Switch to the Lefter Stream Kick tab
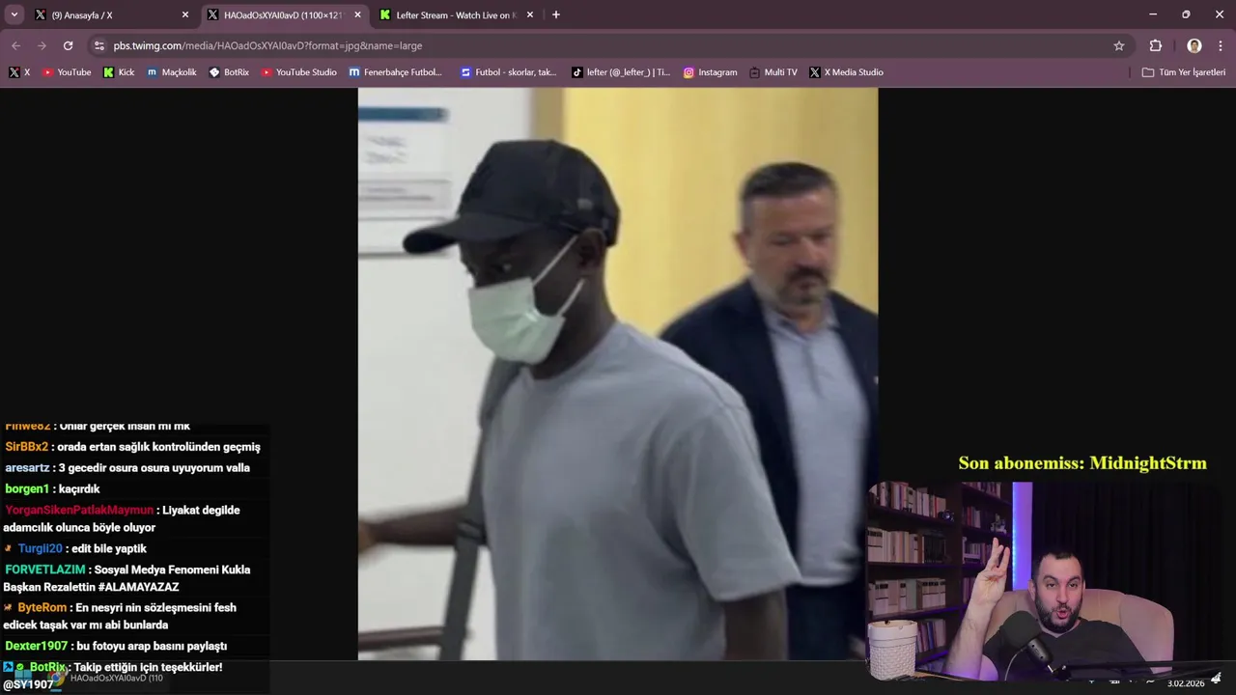 pyautogui.click(x=457, y=14)
